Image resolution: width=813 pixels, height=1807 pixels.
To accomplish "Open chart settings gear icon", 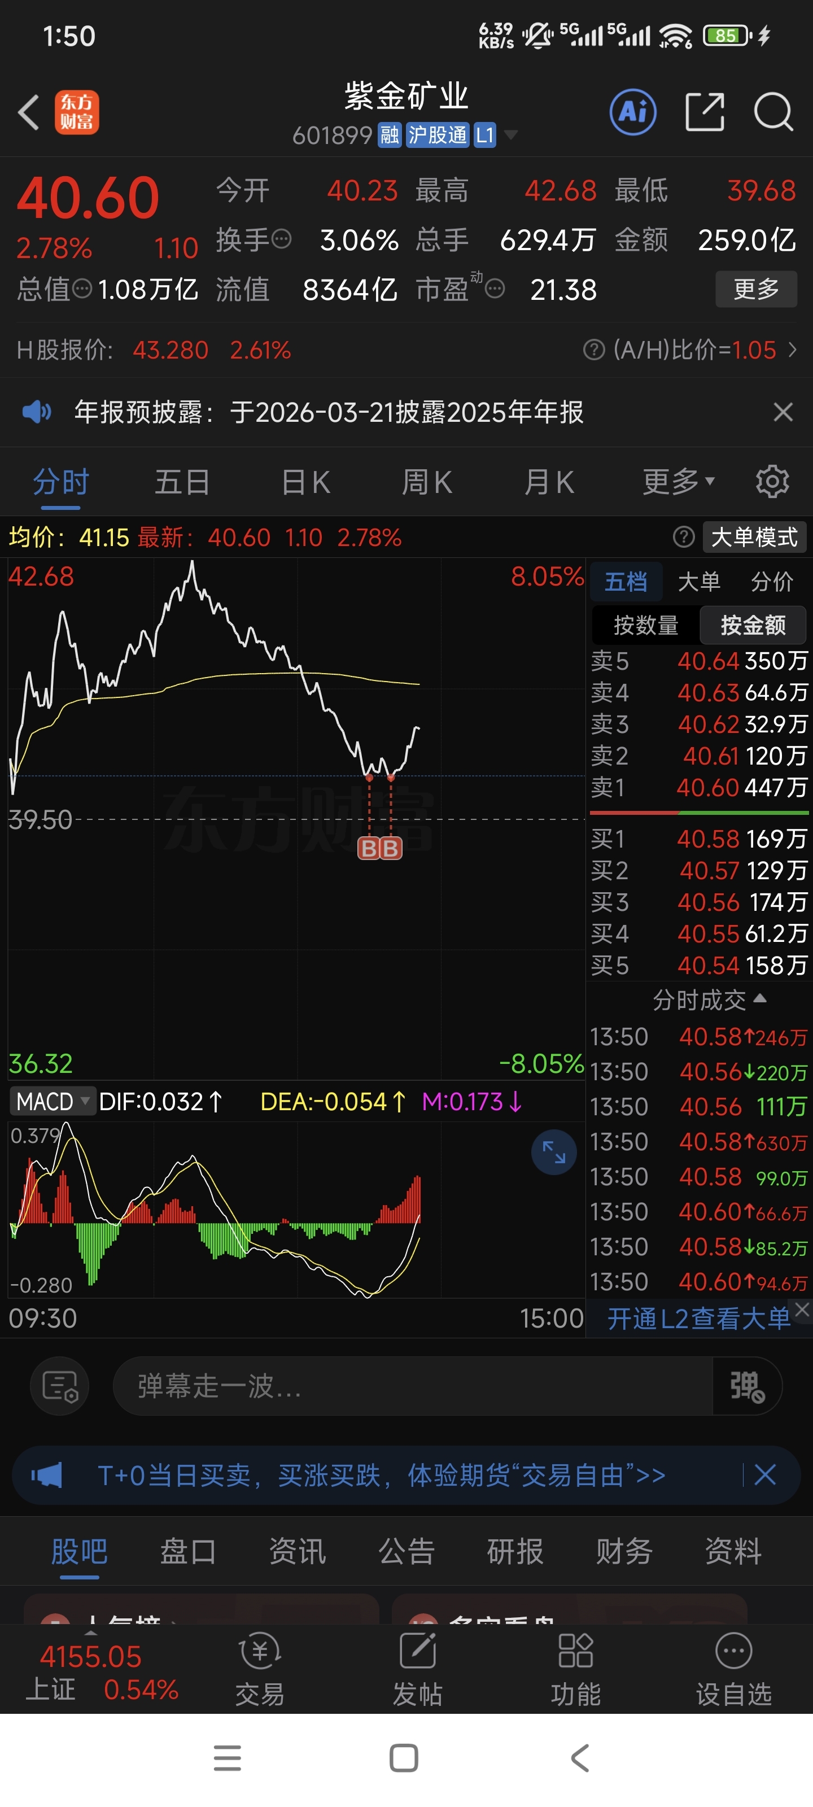I will 772,482.
